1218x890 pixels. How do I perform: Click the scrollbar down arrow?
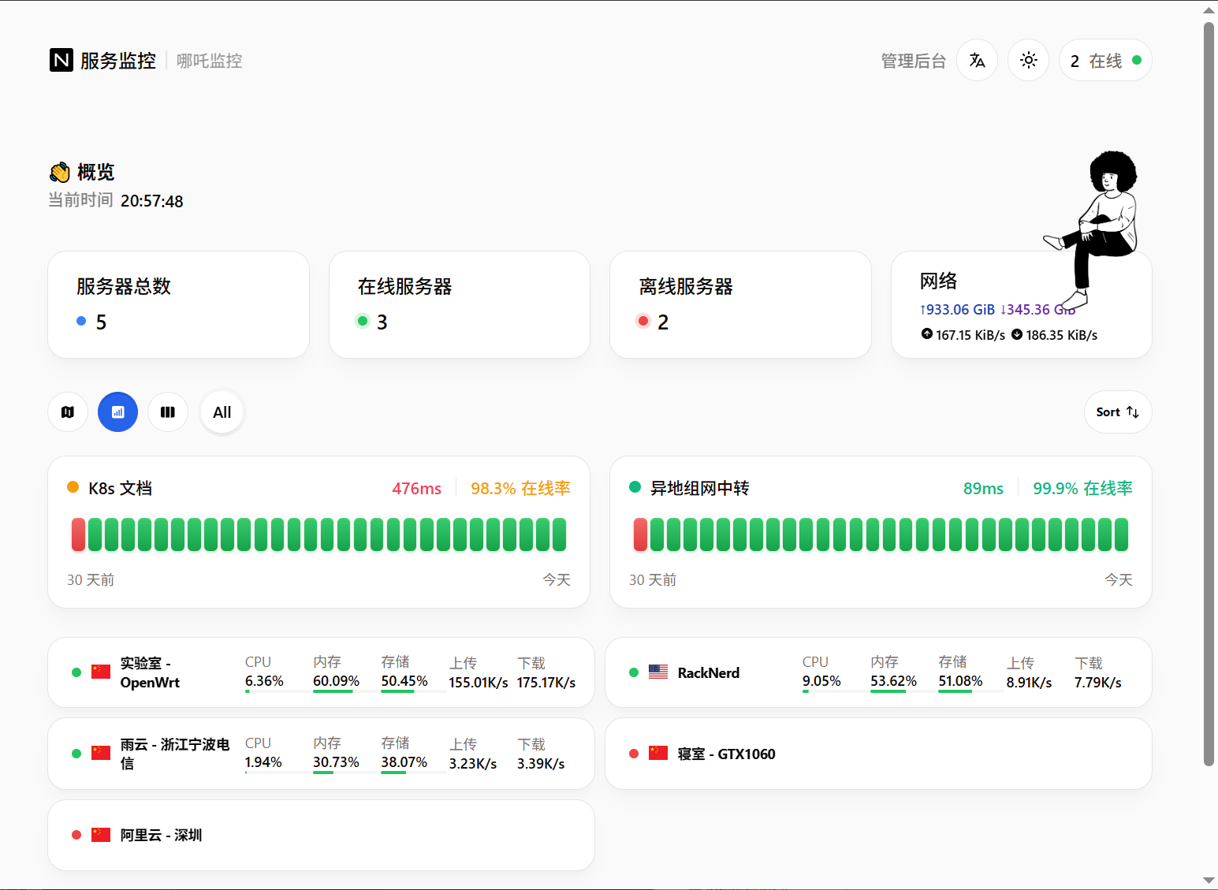click(1209, 881)
